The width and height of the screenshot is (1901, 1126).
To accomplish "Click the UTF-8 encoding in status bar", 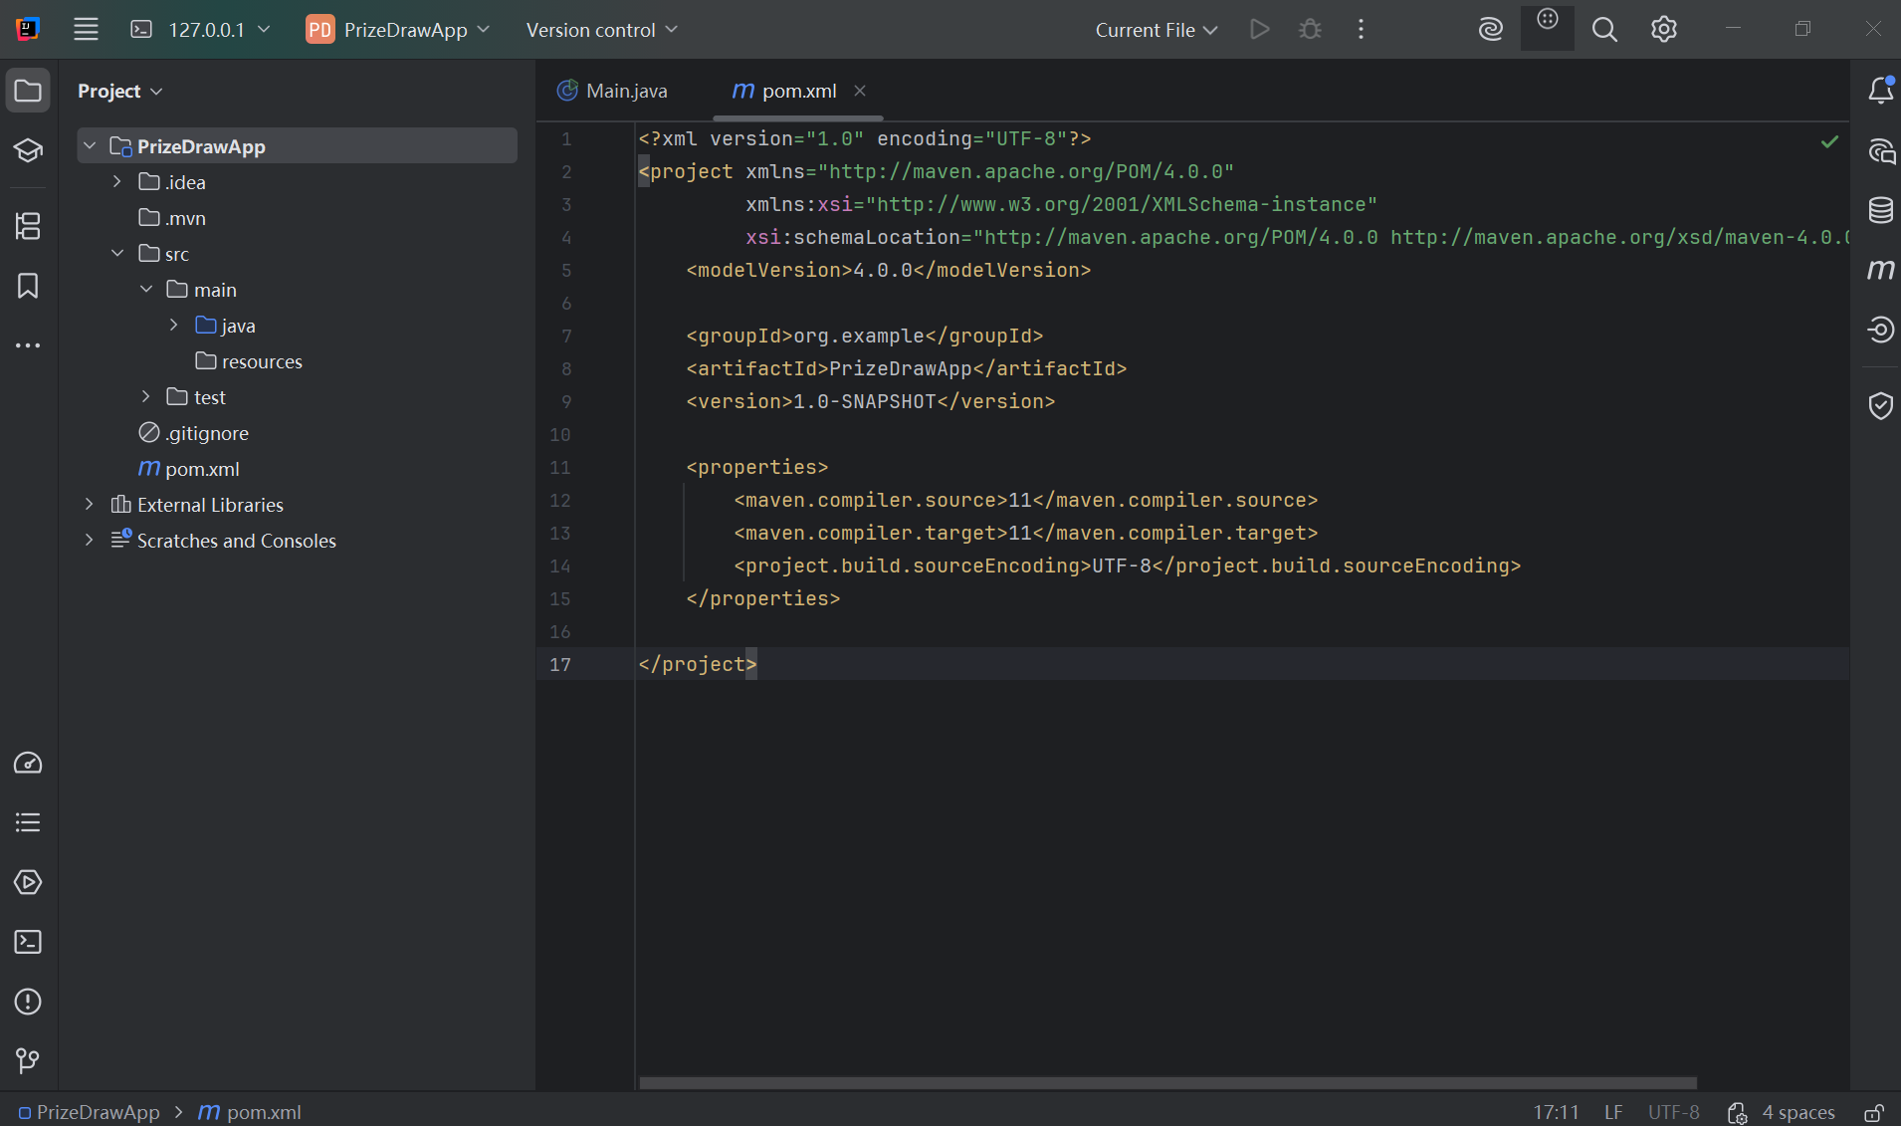I will click(x=1673, y=1112).
